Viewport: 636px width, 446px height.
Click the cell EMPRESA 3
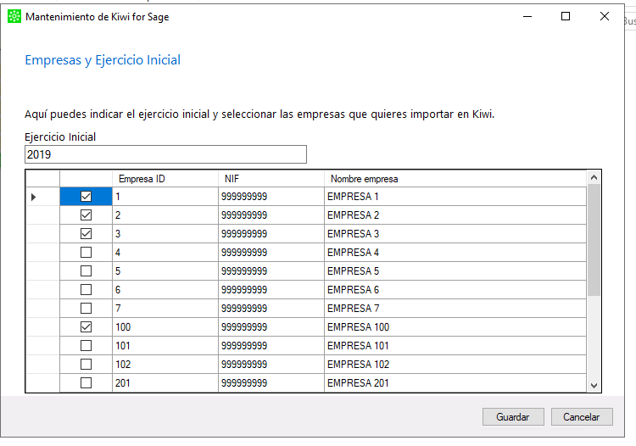coord(455,234)
